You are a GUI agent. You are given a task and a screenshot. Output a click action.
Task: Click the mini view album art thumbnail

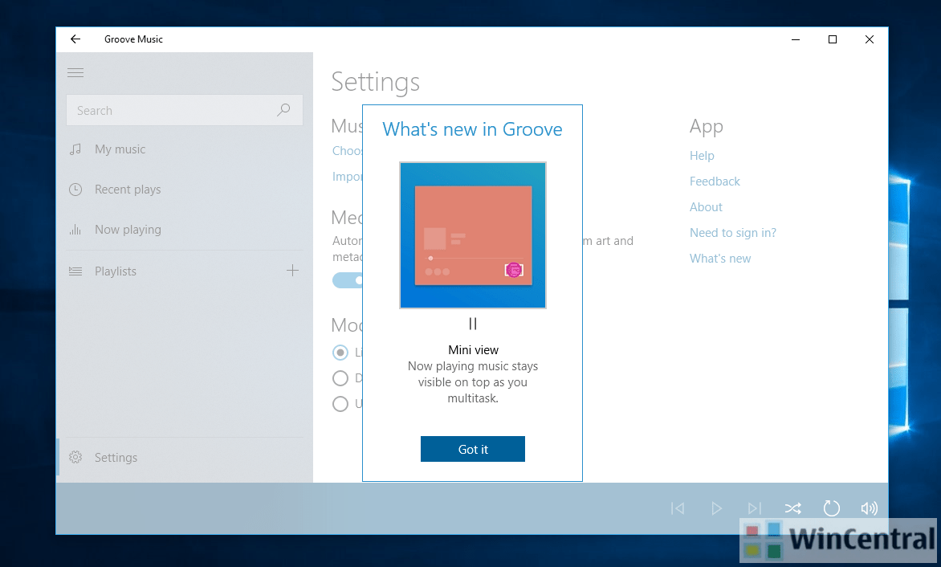(x=472, y=235)
